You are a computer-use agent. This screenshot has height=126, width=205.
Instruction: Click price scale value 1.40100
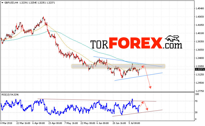point(200,33)
